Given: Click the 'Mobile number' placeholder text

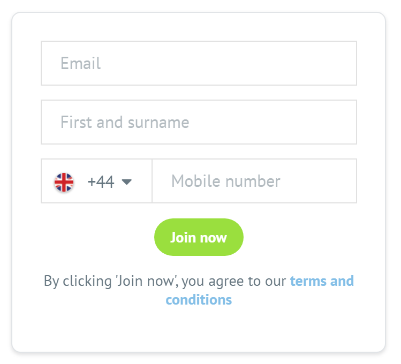Looking at the screenshot, I should pos(226,181).
